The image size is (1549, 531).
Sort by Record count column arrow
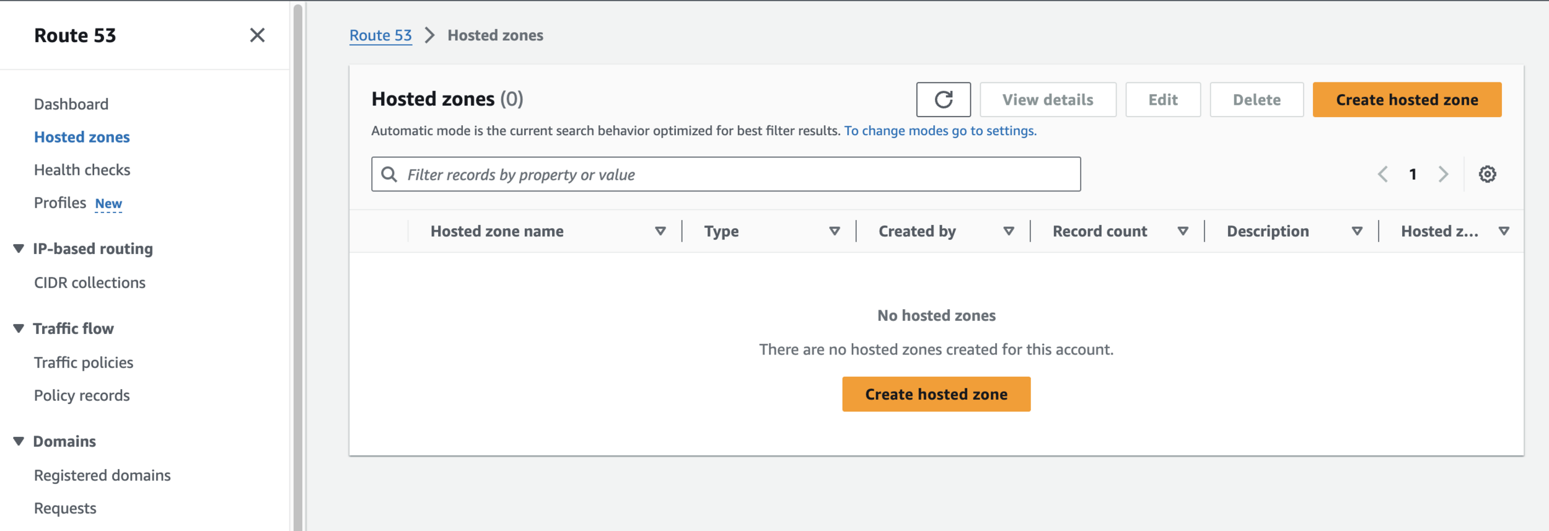pyautogui.click(x=1183, y=231)
